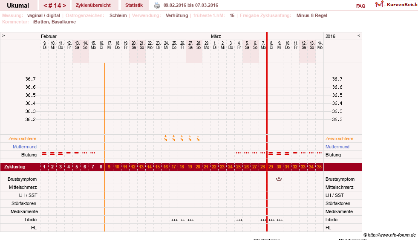
Task: Open the FAQ link
Action: pos(360,6)
